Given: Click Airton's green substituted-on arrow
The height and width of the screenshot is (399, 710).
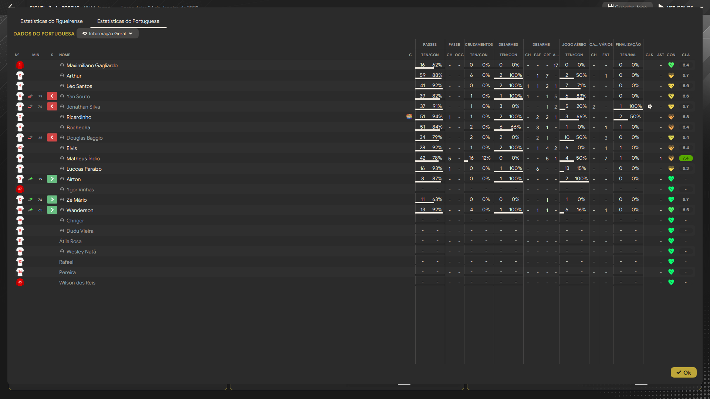Looking at the screenshot, I should [x=52, y=179].
